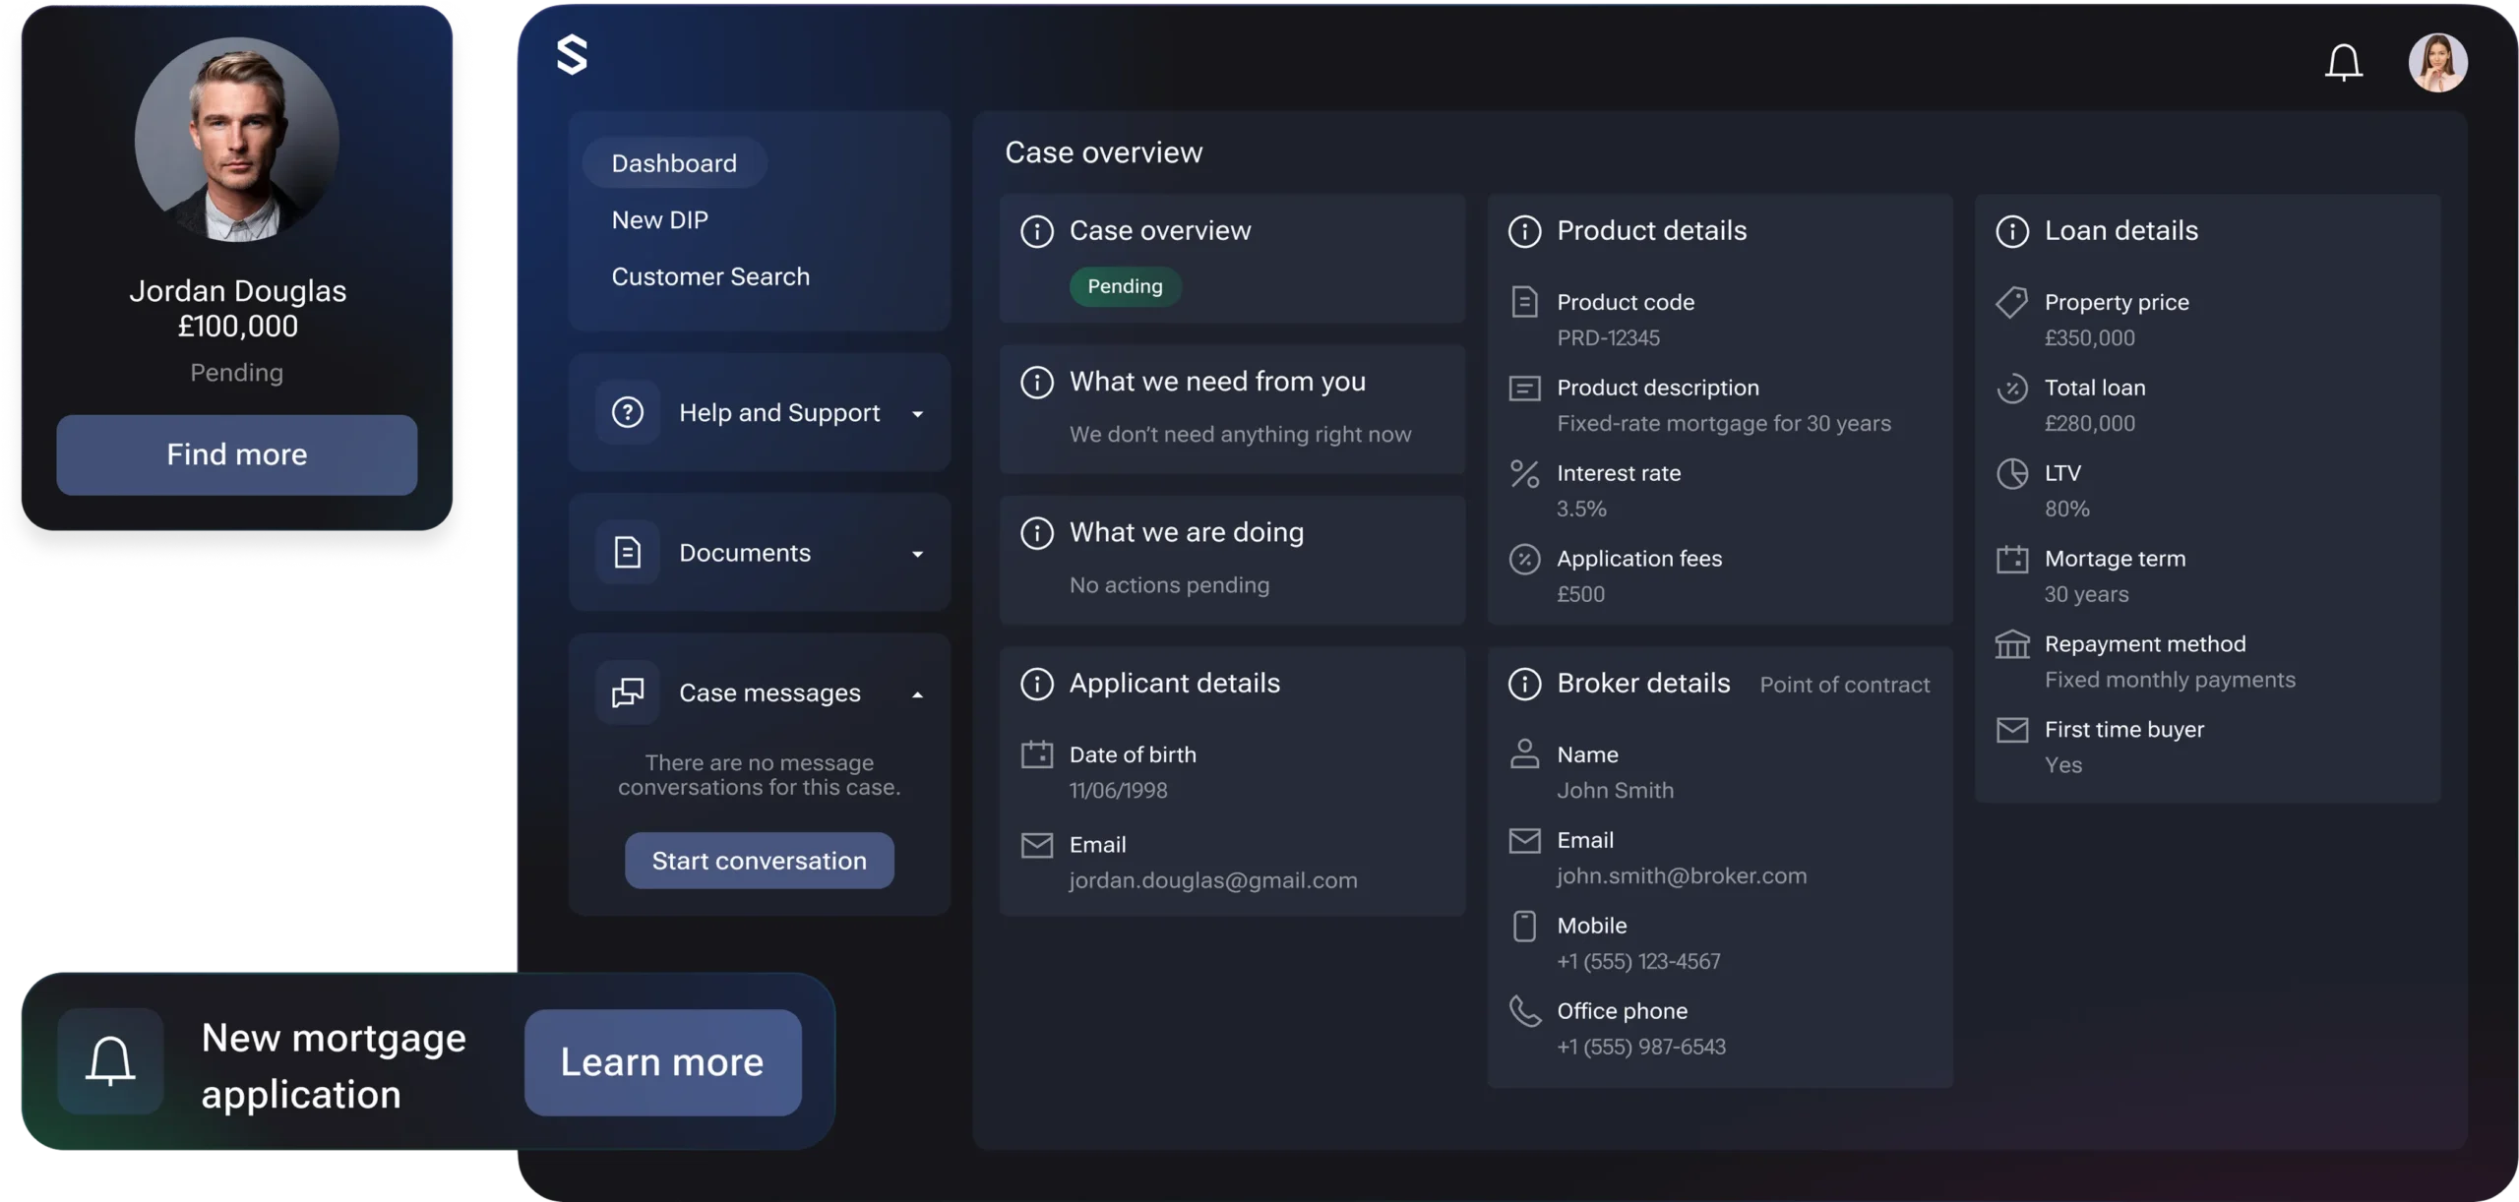Click the info icon beside Broker details
Screen dimensions: 2519x1202
(1524, 684)
